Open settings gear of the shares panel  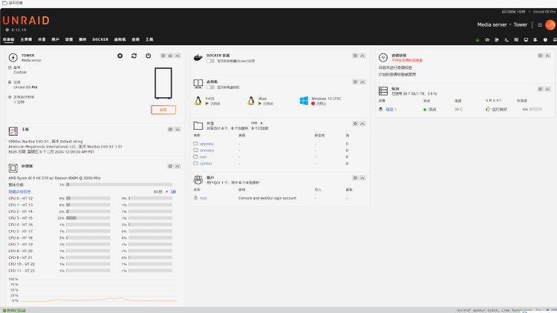[355, 124]
